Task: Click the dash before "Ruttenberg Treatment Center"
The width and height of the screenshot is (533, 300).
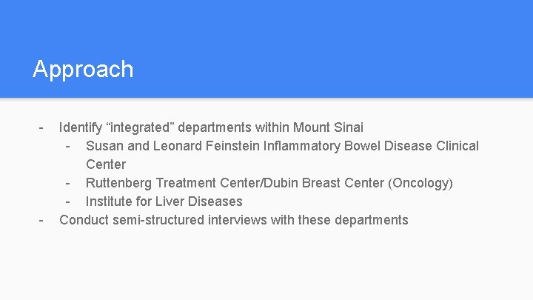Action: 67,183
